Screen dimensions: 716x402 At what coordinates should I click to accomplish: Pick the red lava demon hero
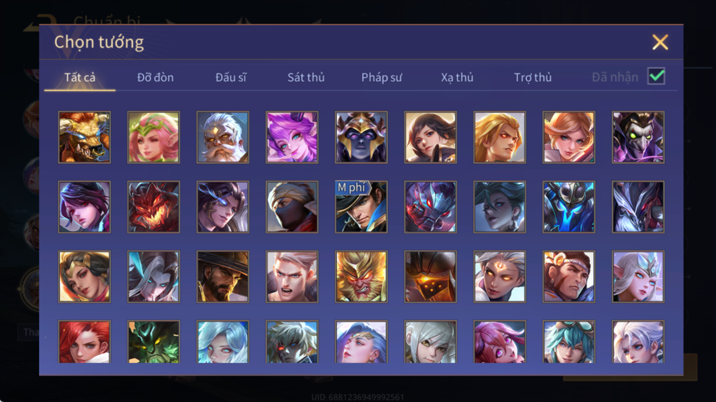tap(153, 207)
